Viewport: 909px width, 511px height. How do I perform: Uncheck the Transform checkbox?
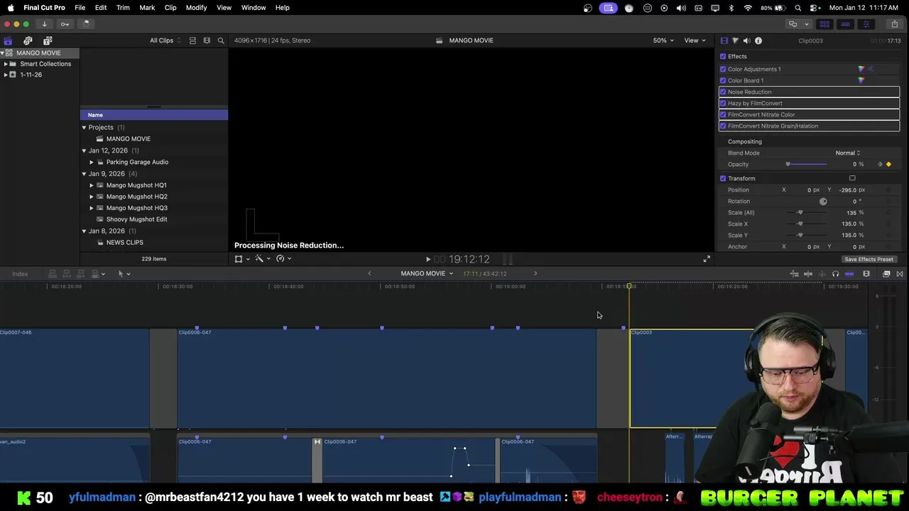723,178
